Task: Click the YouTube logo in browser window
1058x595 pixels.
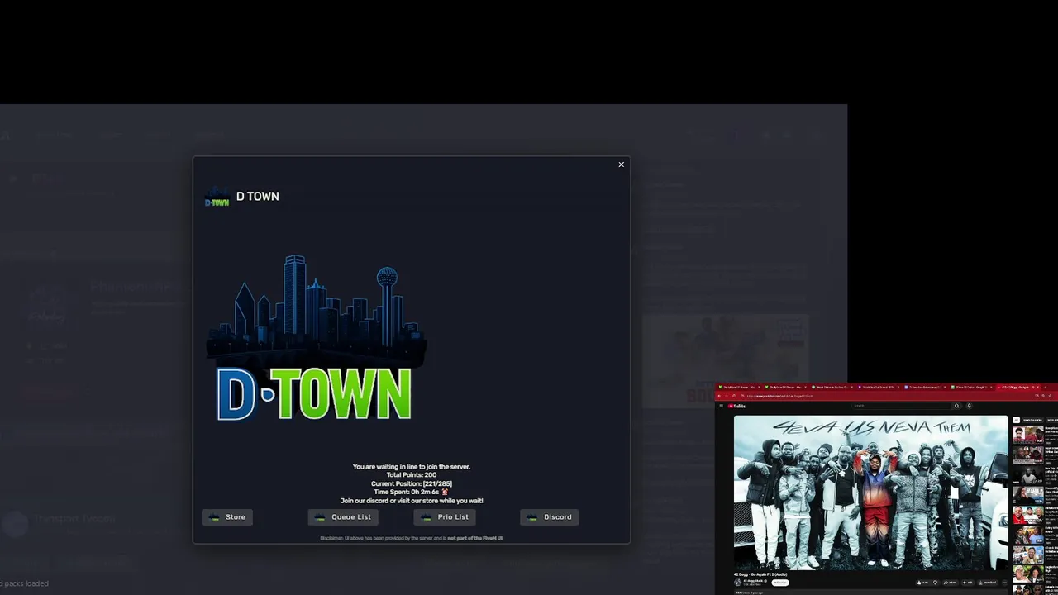Action: pyautogui.click(x=736, y=406)
